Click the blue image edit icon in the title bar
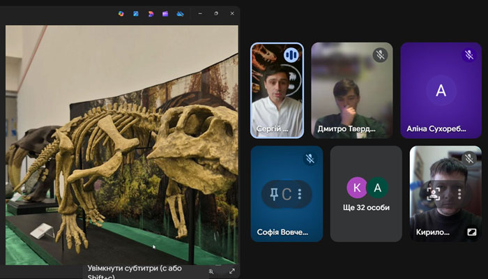The width and height of the screenshot is (488, 279). [135, 13]
